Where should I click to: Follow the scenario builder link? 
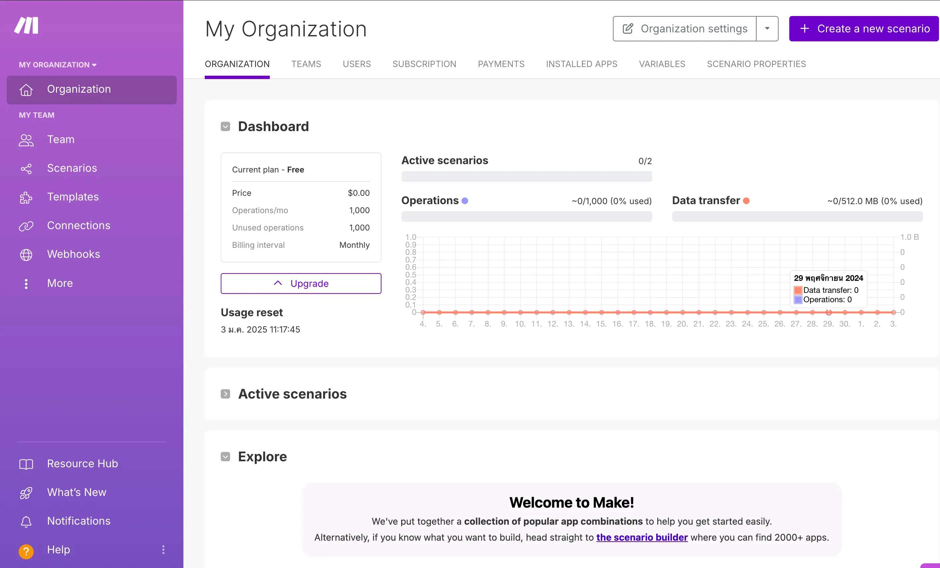click(x=642, y=537)
